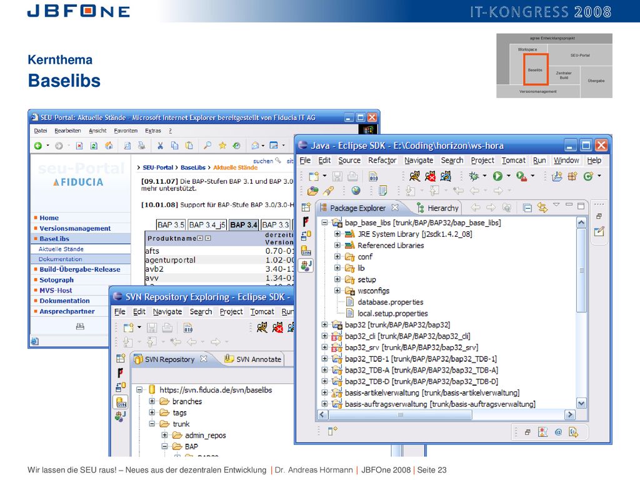Screen dimensions: 640x480
Task: Open the MVS-Host navigation link
Action: click(56, 290)
